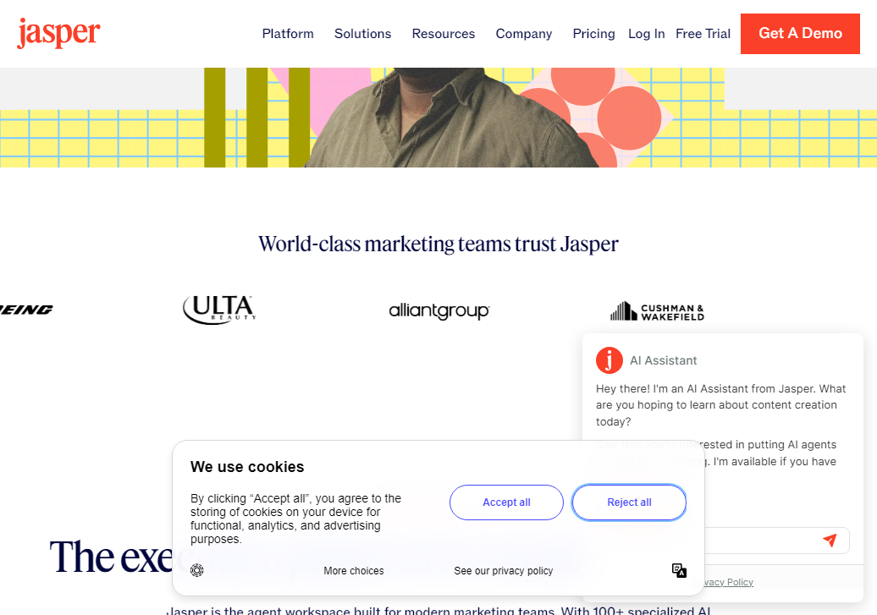Click the Boeing logo
Screen dimensions: 877x615
pyautogui.click(x=26, y=310)
